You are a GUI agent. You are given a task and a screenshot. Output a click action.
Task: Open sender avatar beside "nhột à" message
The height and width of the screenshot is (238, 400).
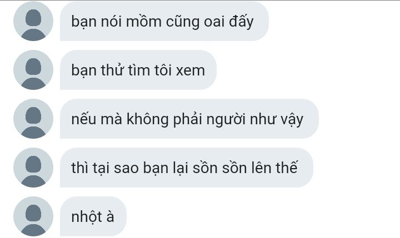tap(33, 216)
